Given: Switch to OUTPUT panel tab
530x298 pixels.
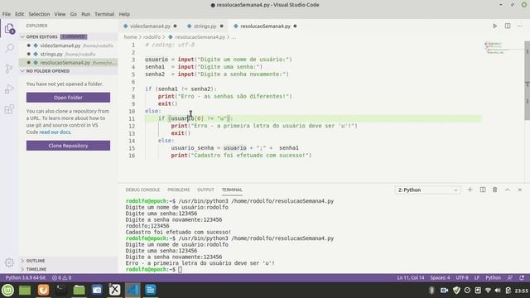Looking at the screenshot, I should (205, 190).
